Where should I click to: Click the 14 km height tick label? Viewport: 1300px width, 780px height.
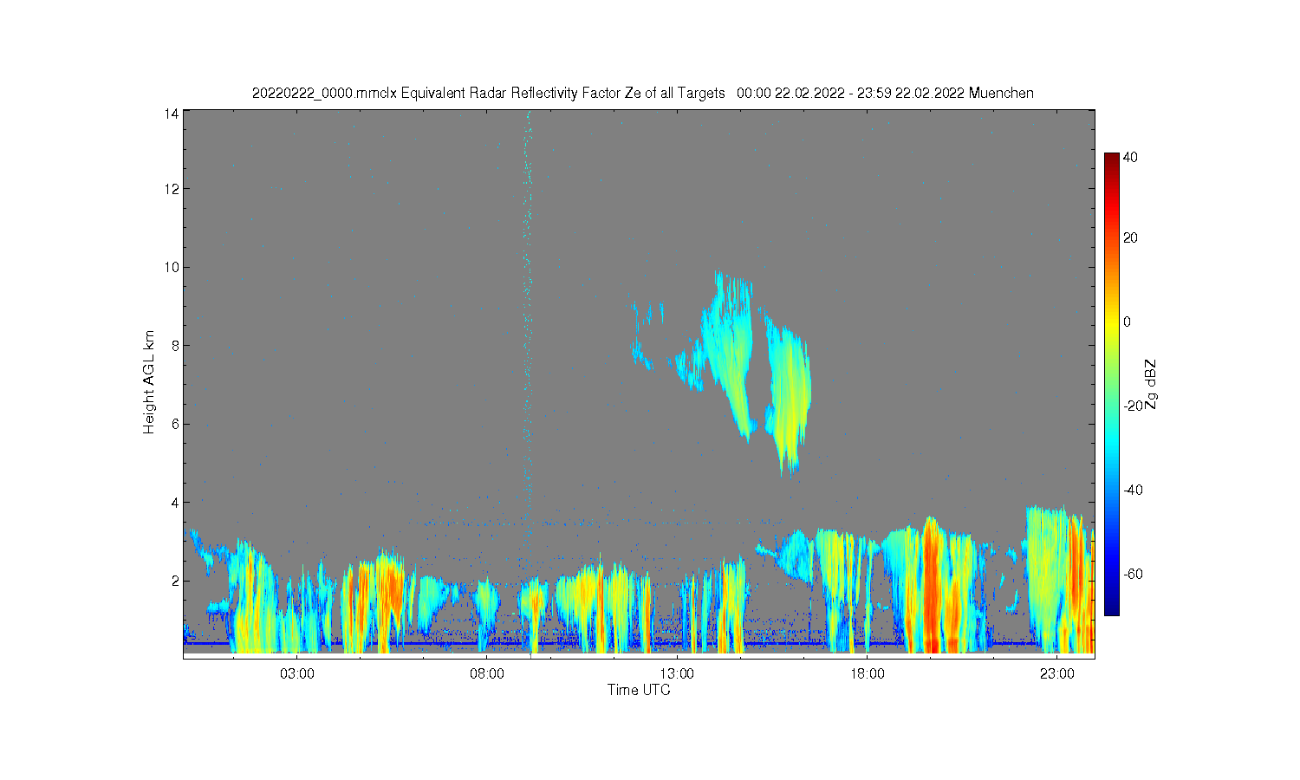[172, 114]
